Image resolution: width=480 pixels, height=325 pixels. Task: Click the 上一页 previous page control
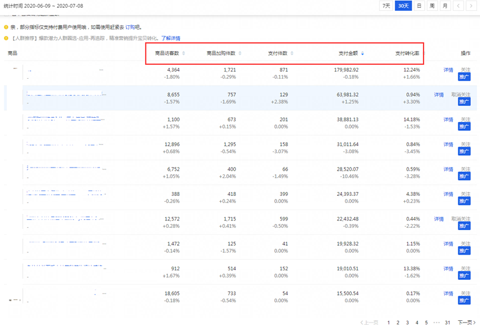[x=369, y=322]
